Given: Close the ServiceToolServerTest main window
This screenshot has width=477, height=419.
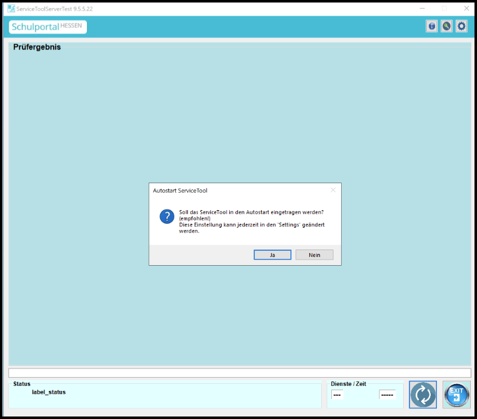Looking at the screenshot, I should tap(465, 8).
